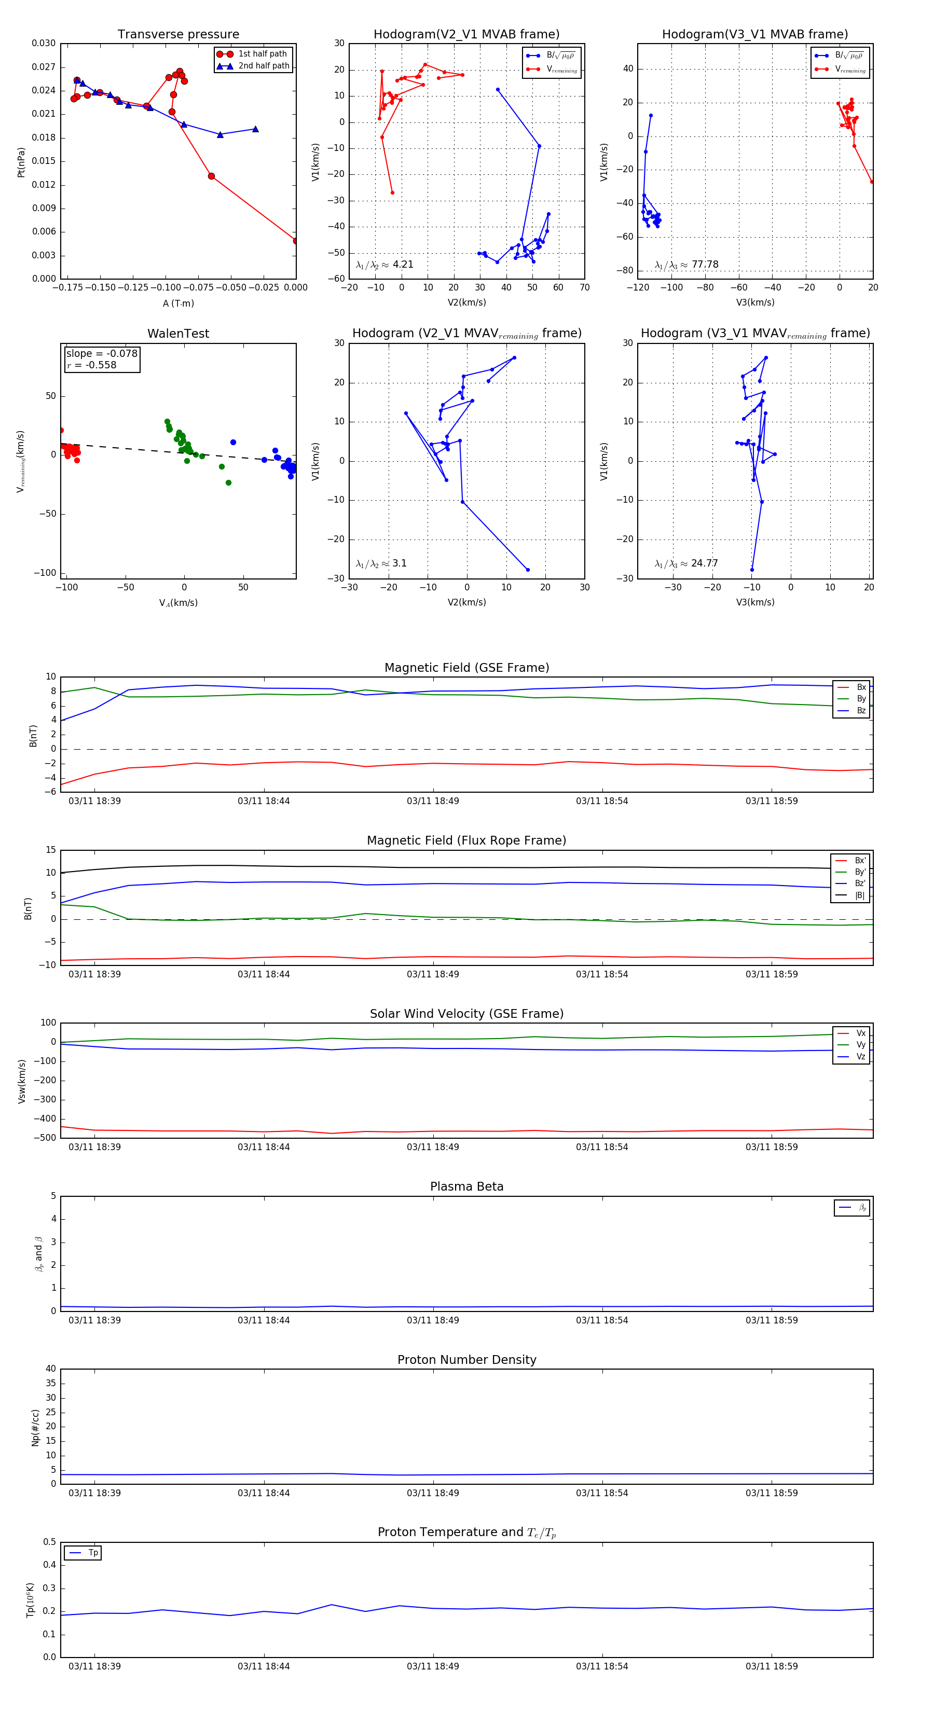Click the 'V_A(km/s)' axis label in WalenTest
This screenshot has width=934, height=1712.
(178, 603)
